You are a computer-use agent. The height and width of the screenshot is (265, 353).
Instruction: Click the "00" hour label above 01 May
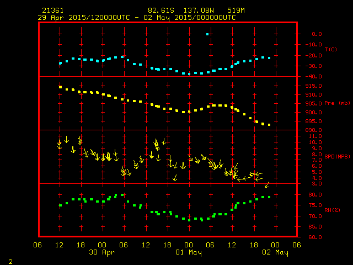point(189,245)
